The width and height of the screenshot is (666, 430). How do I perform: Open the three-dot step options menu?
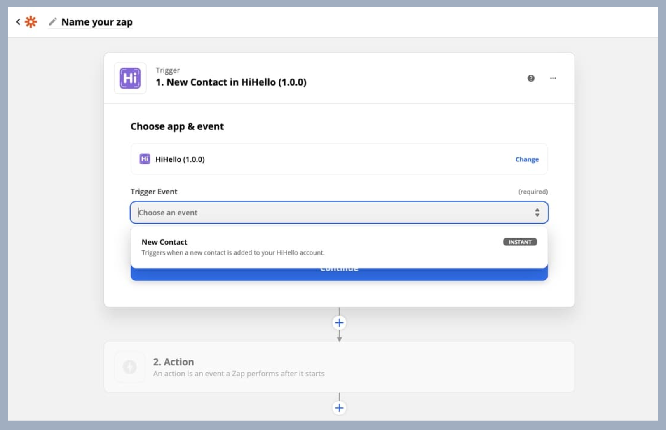(x=553, y=78)
